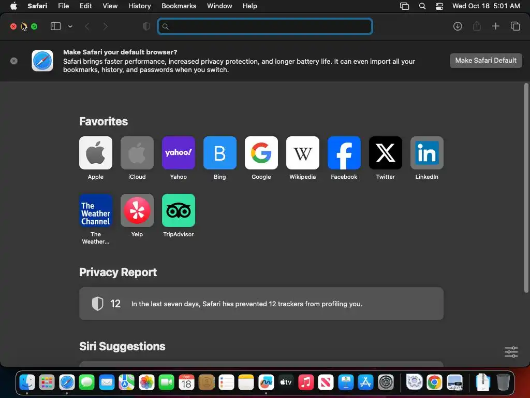Screen dimensions: 530x398
Task: Open Google Chrome from the Dock
Action: point(434,382)
